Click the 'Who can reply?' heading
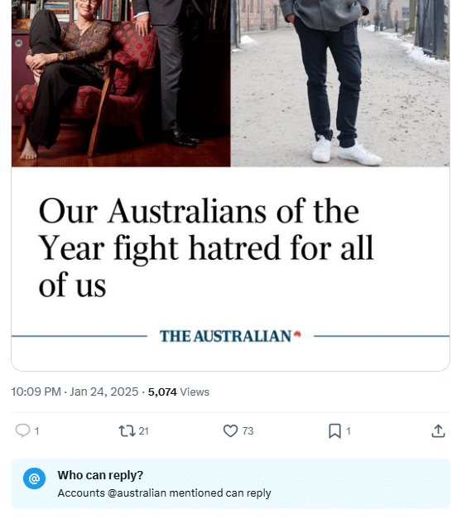 point(100,475)
